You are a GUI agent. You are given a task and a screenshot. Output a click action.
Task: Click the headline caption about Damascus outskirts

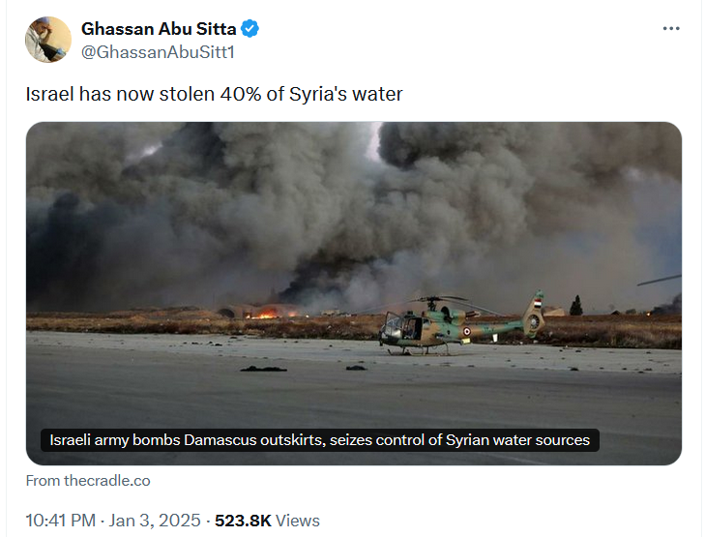click(320, 440)
